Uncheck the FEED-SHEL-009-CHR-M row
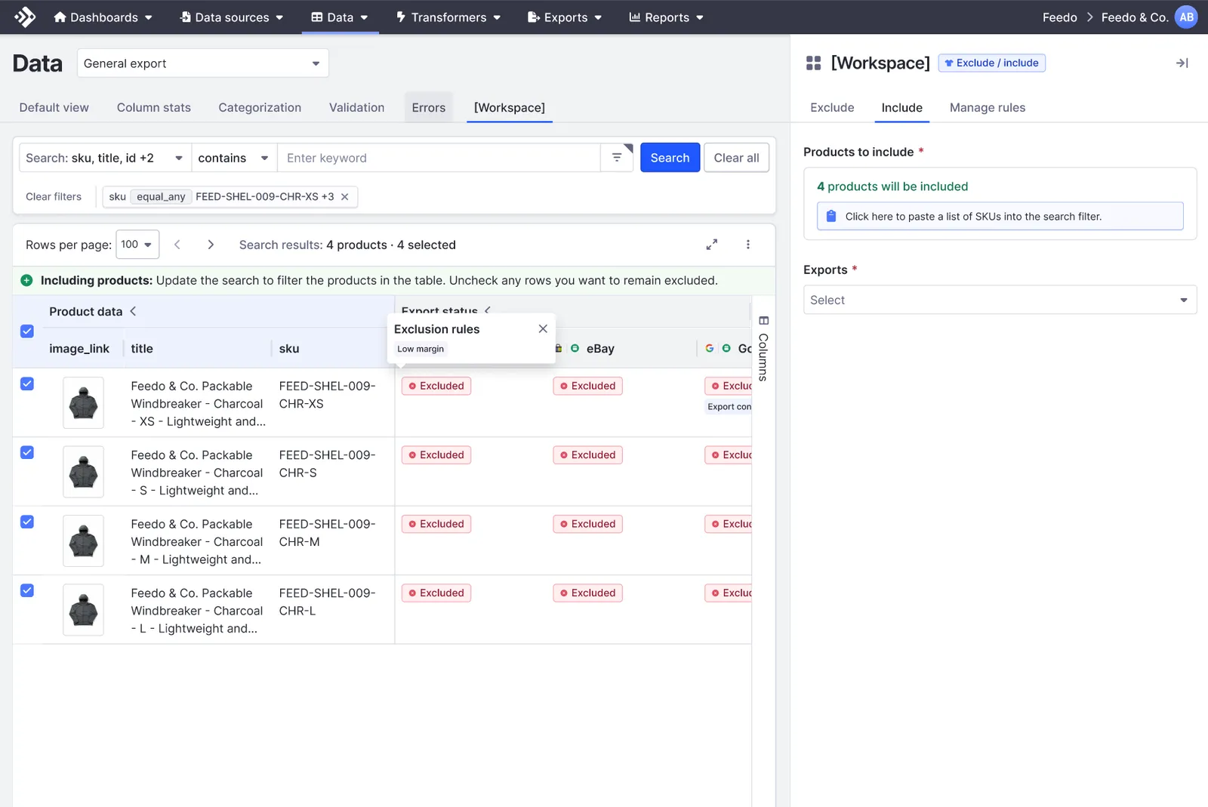This screenshot has height=807, width=1208. (27, 522)
